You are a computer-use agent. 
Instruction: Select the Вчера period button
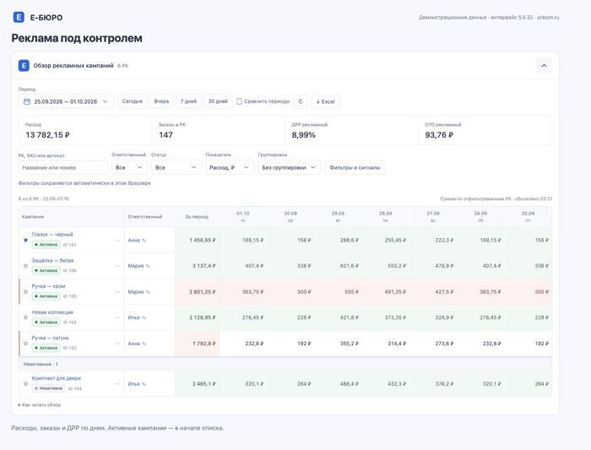point(161,101)
